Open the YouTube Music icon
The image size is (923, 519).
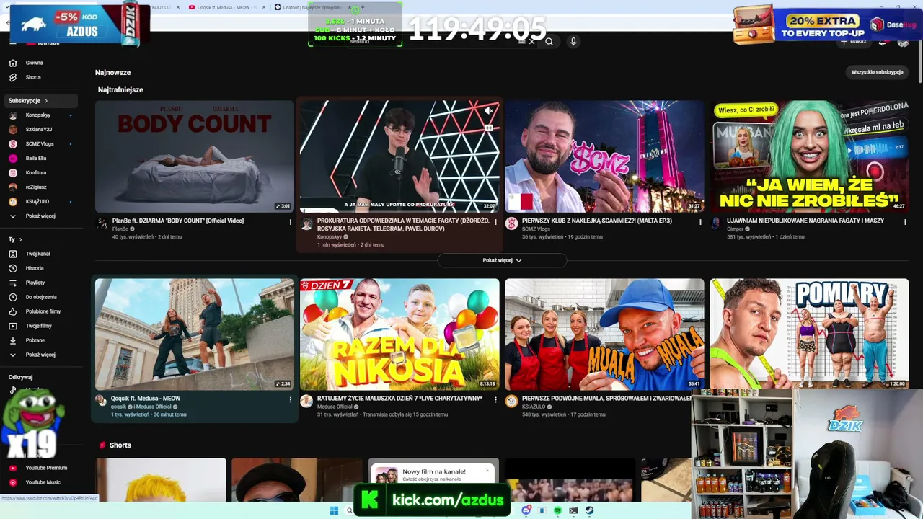(x=13, y=482)
